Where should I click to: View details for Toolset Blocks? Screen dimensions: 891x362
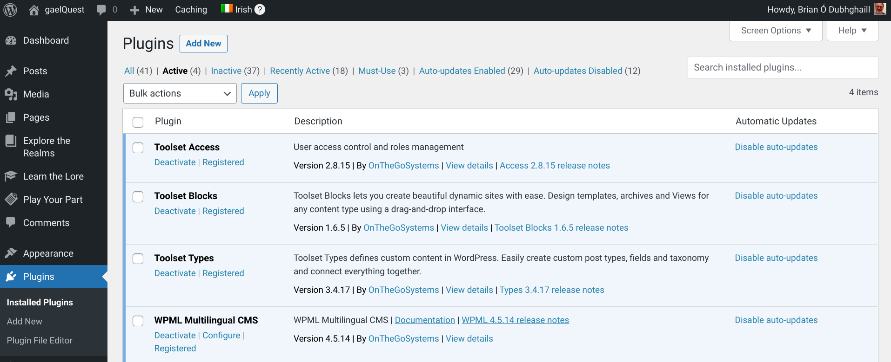click(x=464, y=227)
